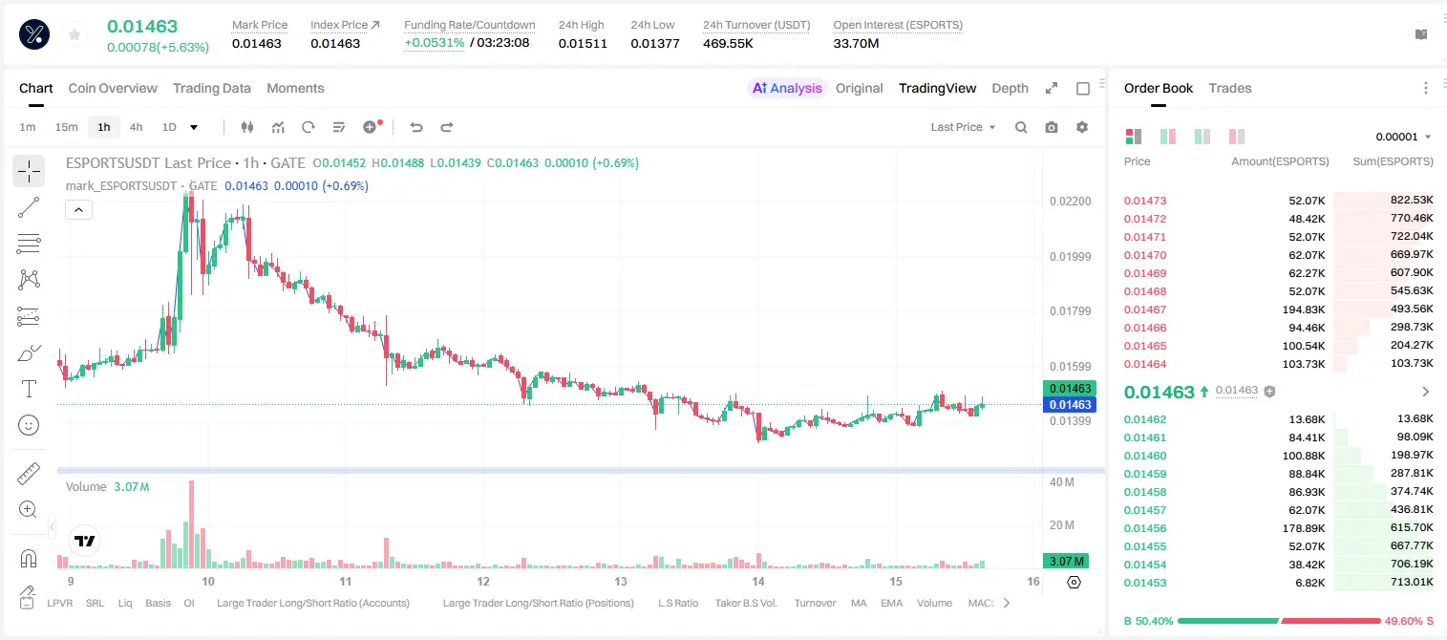
Task: Open chart settings gear icon
Action: [x=1082, y=127]
